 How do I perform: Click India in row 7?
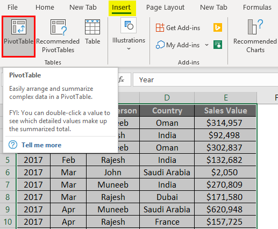(x=167, y=184)
